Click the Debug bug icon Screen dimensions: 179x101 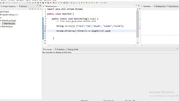coord(33,3)
